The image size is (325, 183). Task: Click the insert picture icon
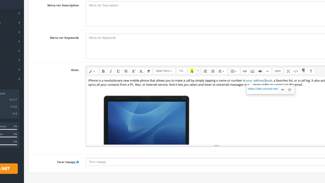(x=252, y=71)
